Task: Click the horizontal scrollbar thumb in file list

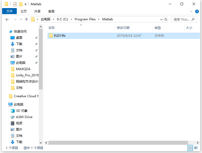Action: [118, 143]
